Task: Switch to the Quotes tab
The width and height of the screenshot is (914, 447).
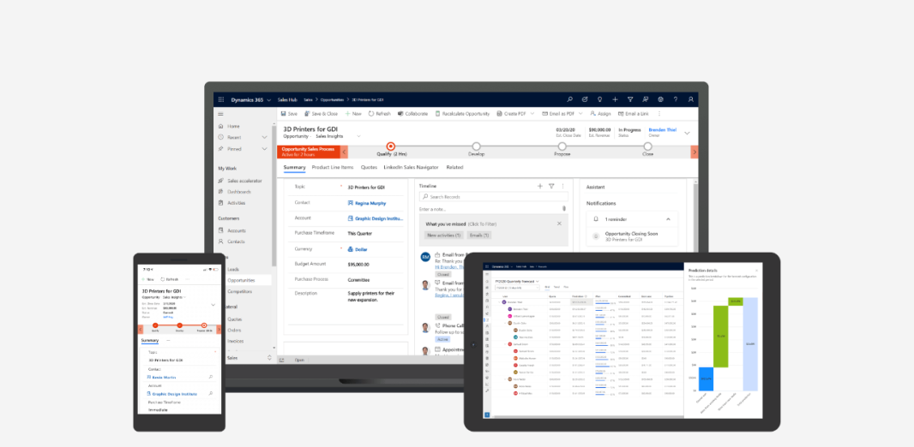Action: 369,168
